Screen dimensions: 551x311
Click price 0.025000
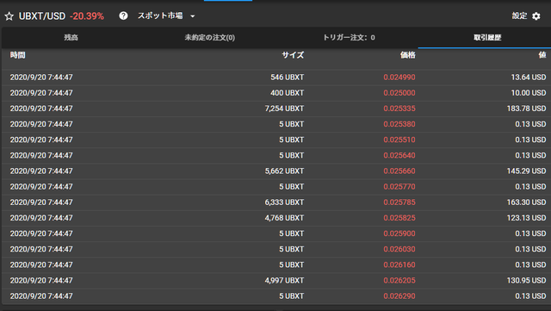tap(399, 93)
